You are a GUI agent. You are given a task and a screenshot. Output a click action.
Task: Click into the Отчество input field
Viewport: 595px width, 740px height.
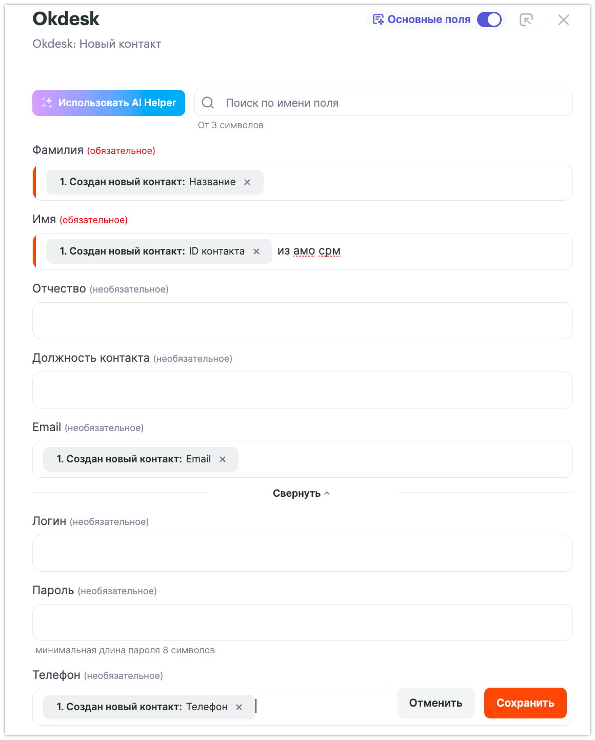pos(302,321)
